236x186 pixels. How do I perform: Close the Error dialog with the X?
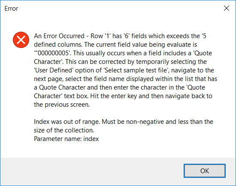pos(227,8)
